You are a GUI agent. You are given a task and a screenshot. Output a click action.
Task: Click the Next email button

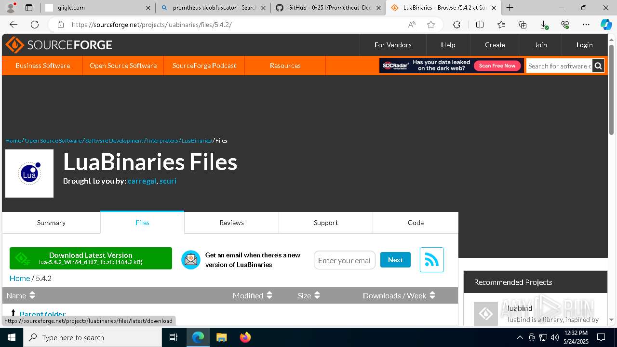[395, 260]
